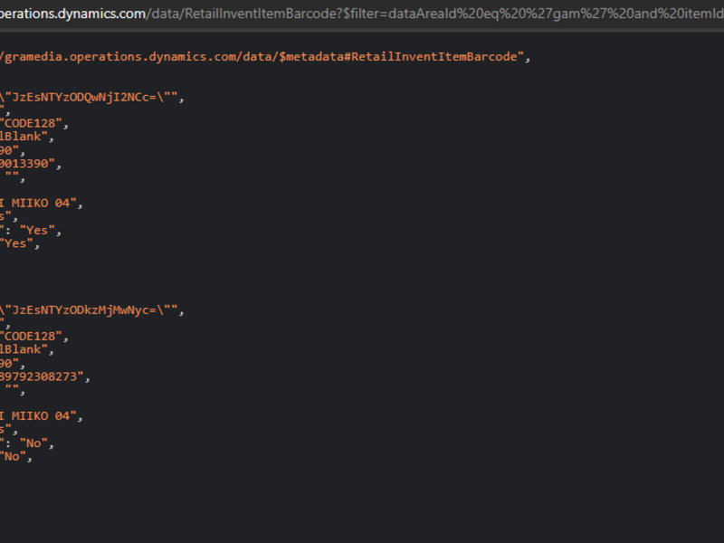The height and width of the screenshot is (543, 724).
Task: Click the second "CODE128" value
Action: pyautogui.click(x=34, y=337)
